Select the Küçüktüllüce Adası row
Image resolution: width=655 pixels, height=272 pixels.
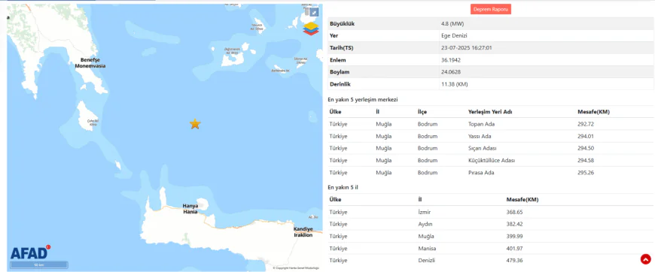click(491, 160)
